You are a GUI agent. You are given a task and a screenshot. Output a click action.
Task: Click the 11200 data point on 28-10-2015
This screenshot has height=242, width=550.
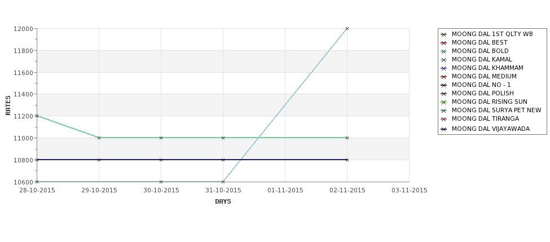(37, 116)
